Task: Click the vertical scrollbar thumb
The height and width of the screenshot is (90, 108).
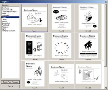Action: point(105,36)
